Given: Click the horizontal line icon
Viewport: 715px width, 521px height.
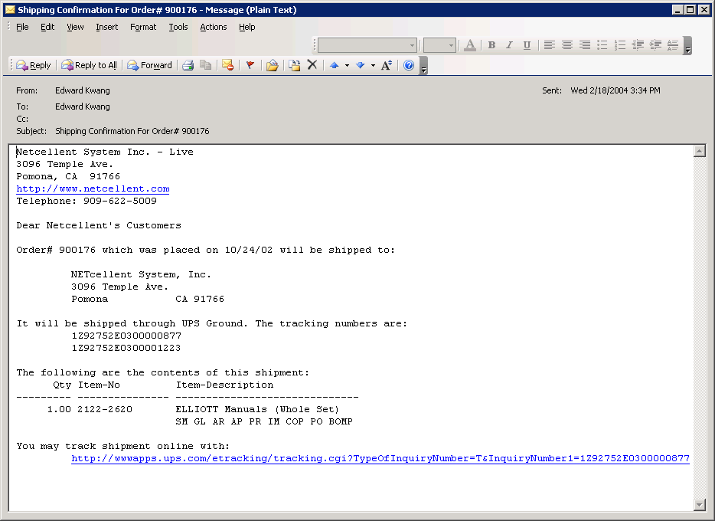Looking at the screenshot, I should pos(673,45).
